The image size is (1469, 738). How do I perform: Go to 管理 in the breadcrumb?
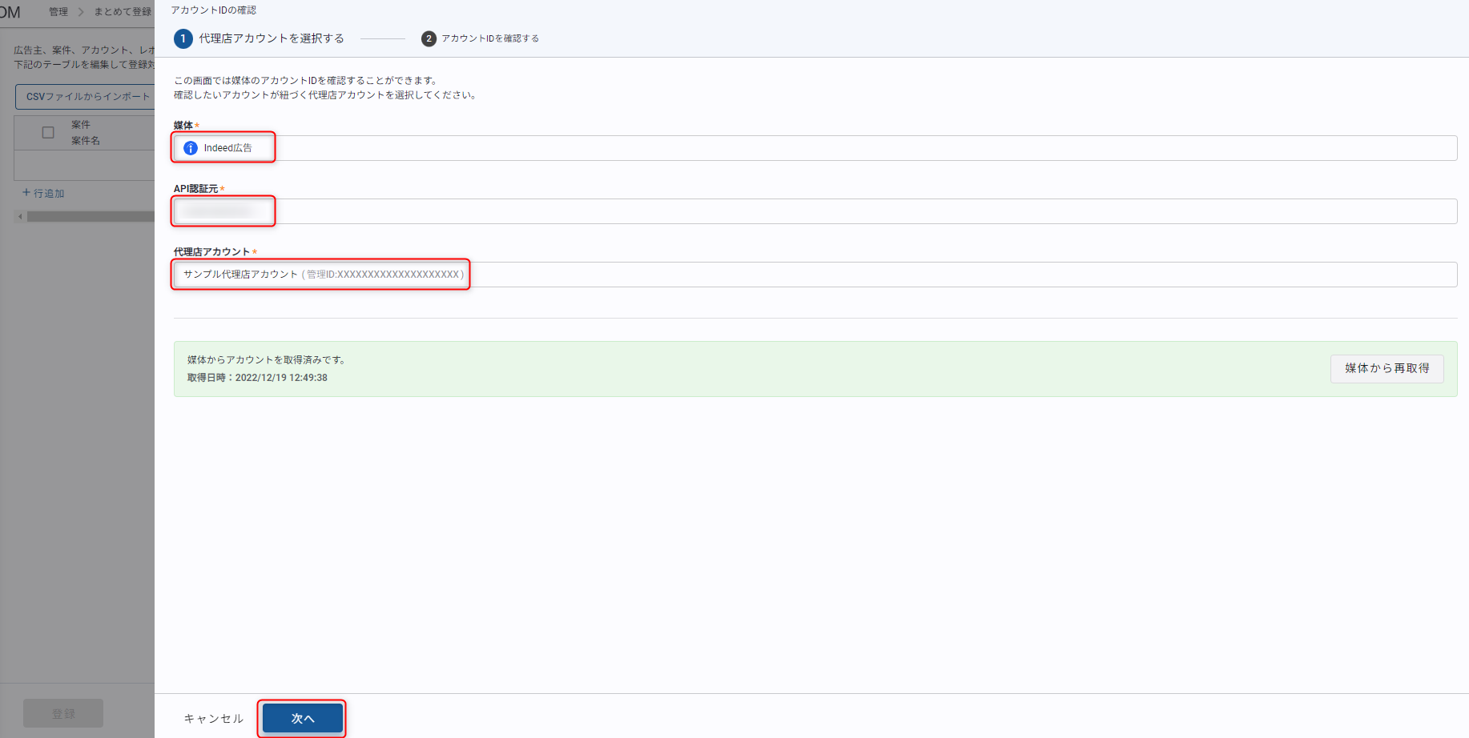click(58, 12)
